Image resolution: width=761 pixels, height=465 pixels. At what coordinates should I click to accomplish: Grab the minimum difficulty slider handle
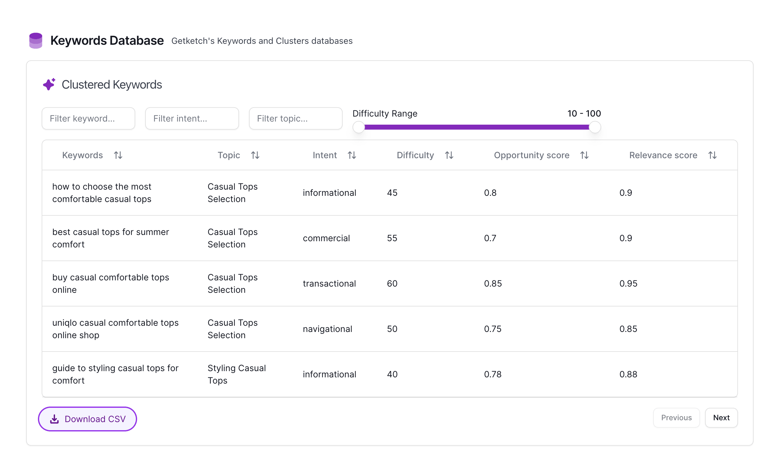[359, 127]
